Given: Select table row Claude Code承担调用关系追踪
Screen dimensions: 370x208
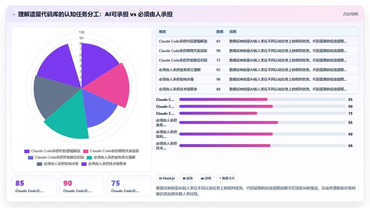Looking at the screenshot, I should tap(257, 51).
